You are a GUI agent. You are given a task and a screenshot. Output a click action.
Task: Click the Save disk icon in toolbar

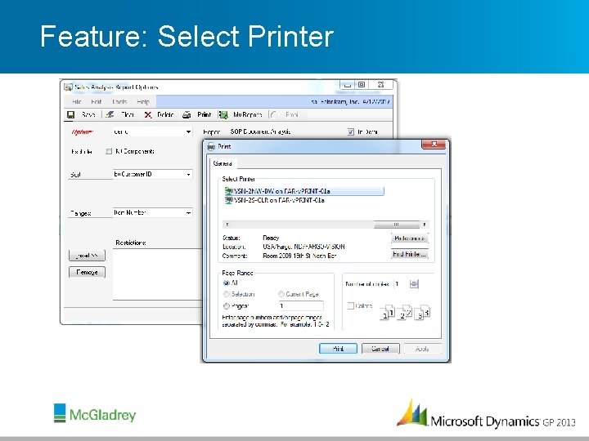tap(70, 115)
